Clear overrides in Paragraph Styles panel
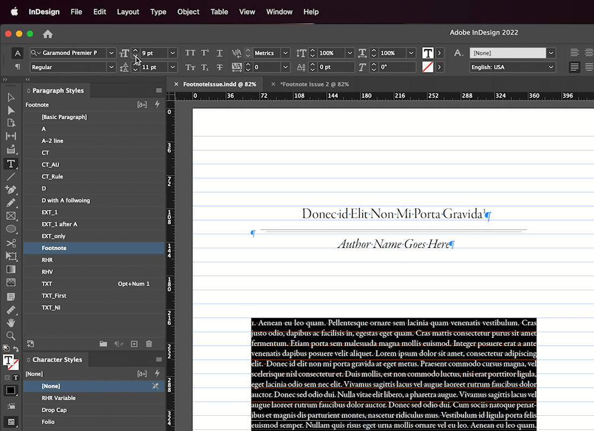 click(119, 344)
